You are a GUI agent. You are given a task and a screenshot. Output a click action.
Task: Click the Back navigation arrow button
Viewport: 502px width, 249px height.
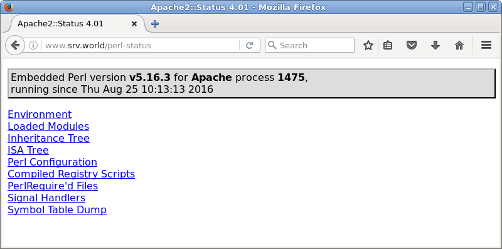pyautogui.click(x=14, y=45)
